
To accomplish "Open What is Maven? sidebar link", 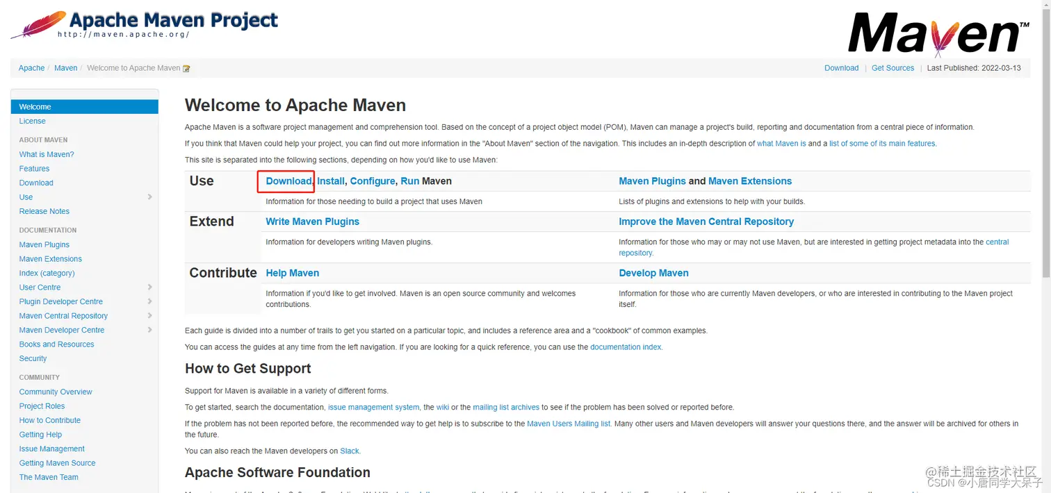I will pyautogui.click(x=47, y=154).
